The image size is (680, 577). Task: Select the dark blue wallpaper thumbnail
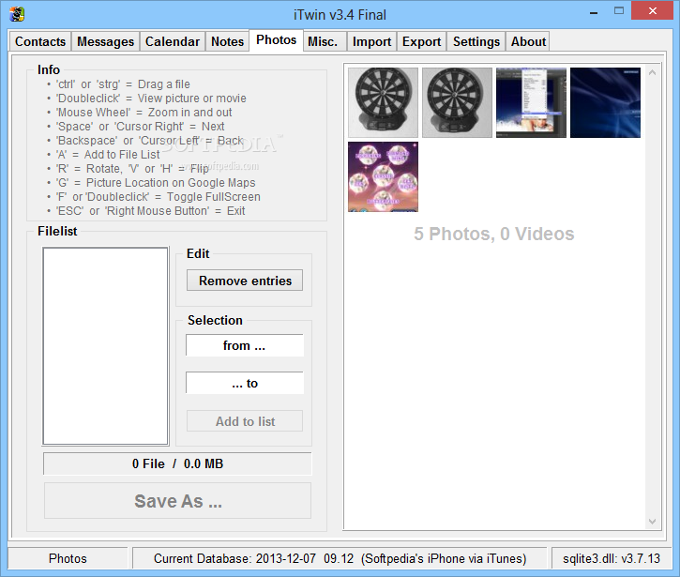pos(605,102)
